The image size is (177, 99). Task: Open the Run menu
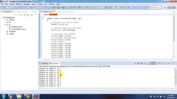coord(46,4)
